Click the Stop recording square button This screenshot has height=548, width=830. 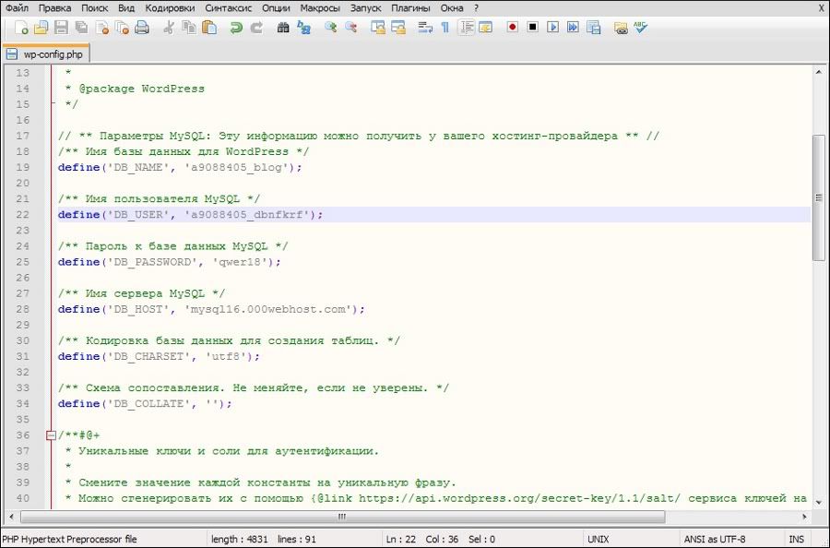click(532, 27)
